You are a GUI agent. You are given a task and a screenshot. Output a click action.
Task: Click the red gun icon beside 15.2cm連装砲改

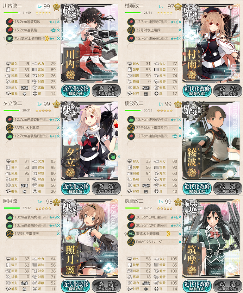[x=10, y=22]
